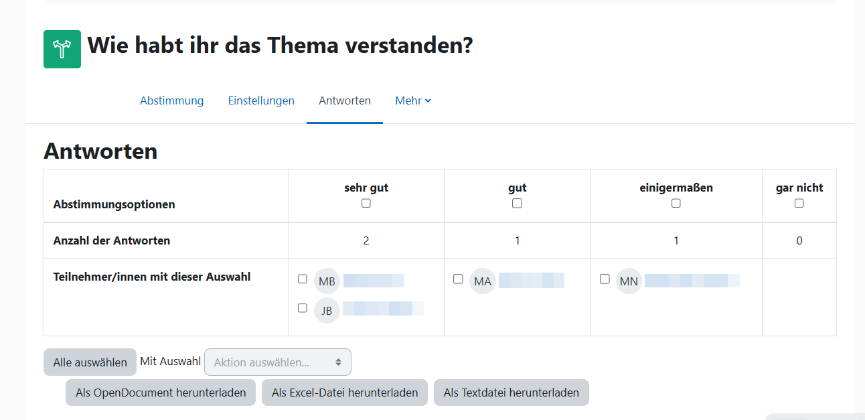The height and width of the screenshot is (420, 865).
Task: Click 'Als Textdatei herunterladen' button
Action: pyautogui.click(x=511, y=393)
